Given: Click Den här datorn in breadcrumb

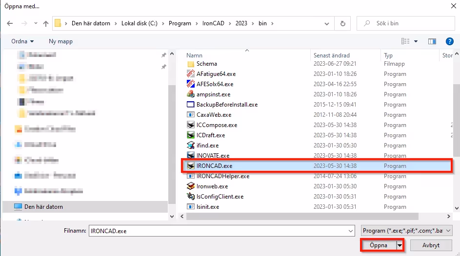Looking at the screenshot, I should [91, 23].
